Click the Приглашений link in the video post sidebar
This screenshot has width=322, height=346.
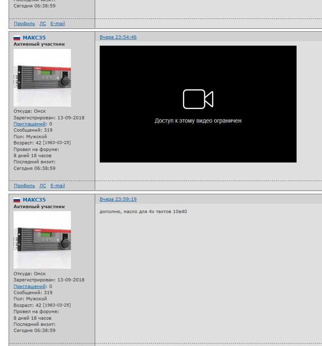(30, 124)
